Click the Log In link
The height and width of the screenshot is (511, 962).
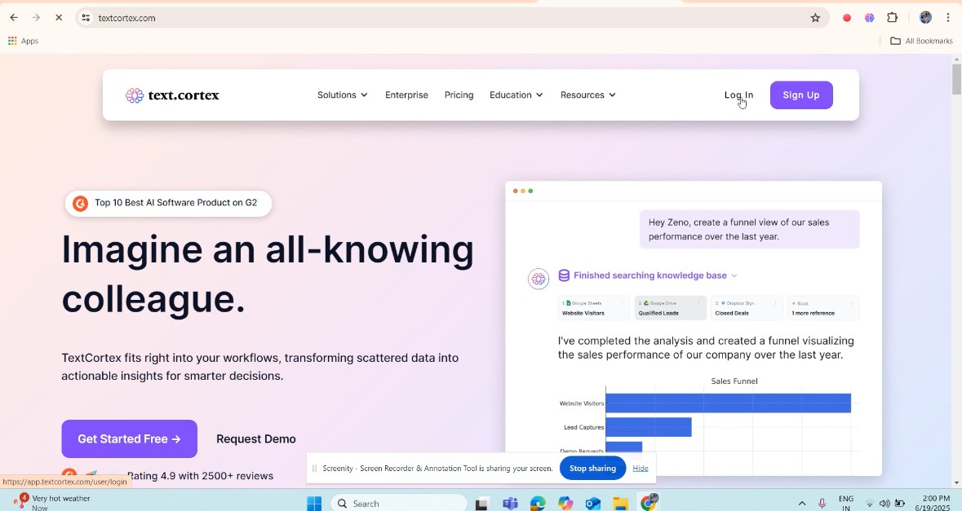(x=738, y=95)
